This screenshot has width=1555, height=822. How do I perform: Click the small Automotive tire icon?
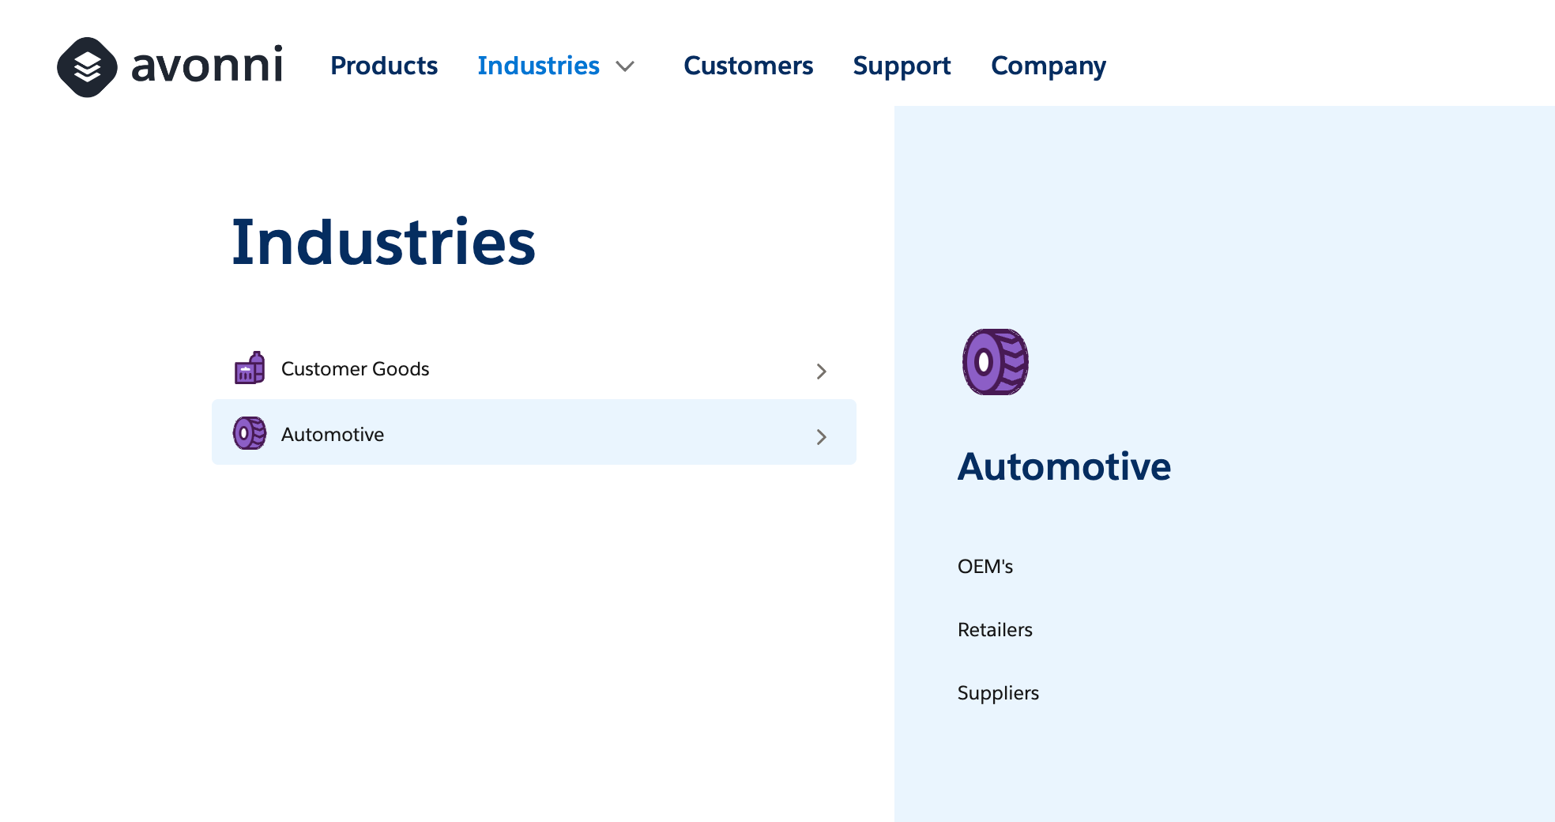(250, 433)
